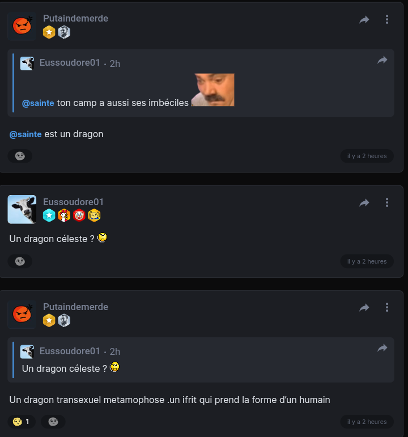408x437 pixels.
Task: Share the first Putaindemerde post
Action: tap(364, 20)
